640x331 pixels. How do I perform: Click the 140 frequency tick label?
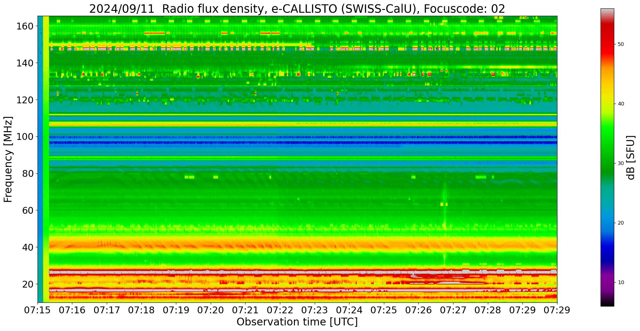point(25,63)
